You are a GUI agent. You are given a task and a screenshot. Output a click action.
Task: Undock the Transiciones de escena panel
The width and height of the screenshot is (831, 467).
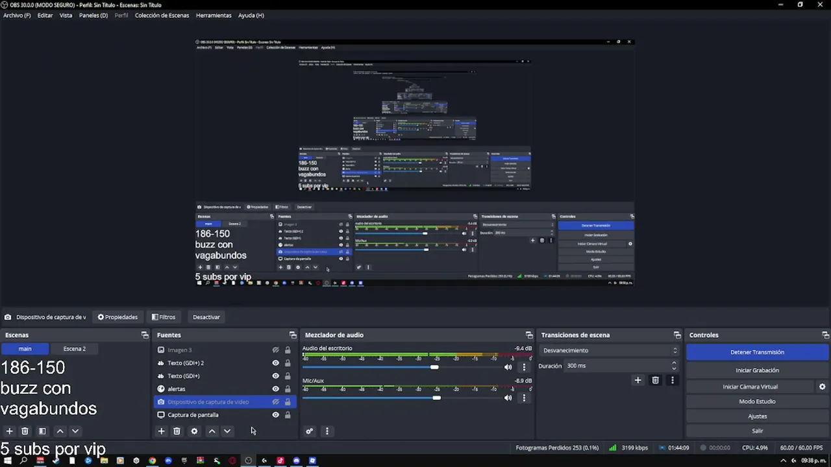click(x=677, y=335)
